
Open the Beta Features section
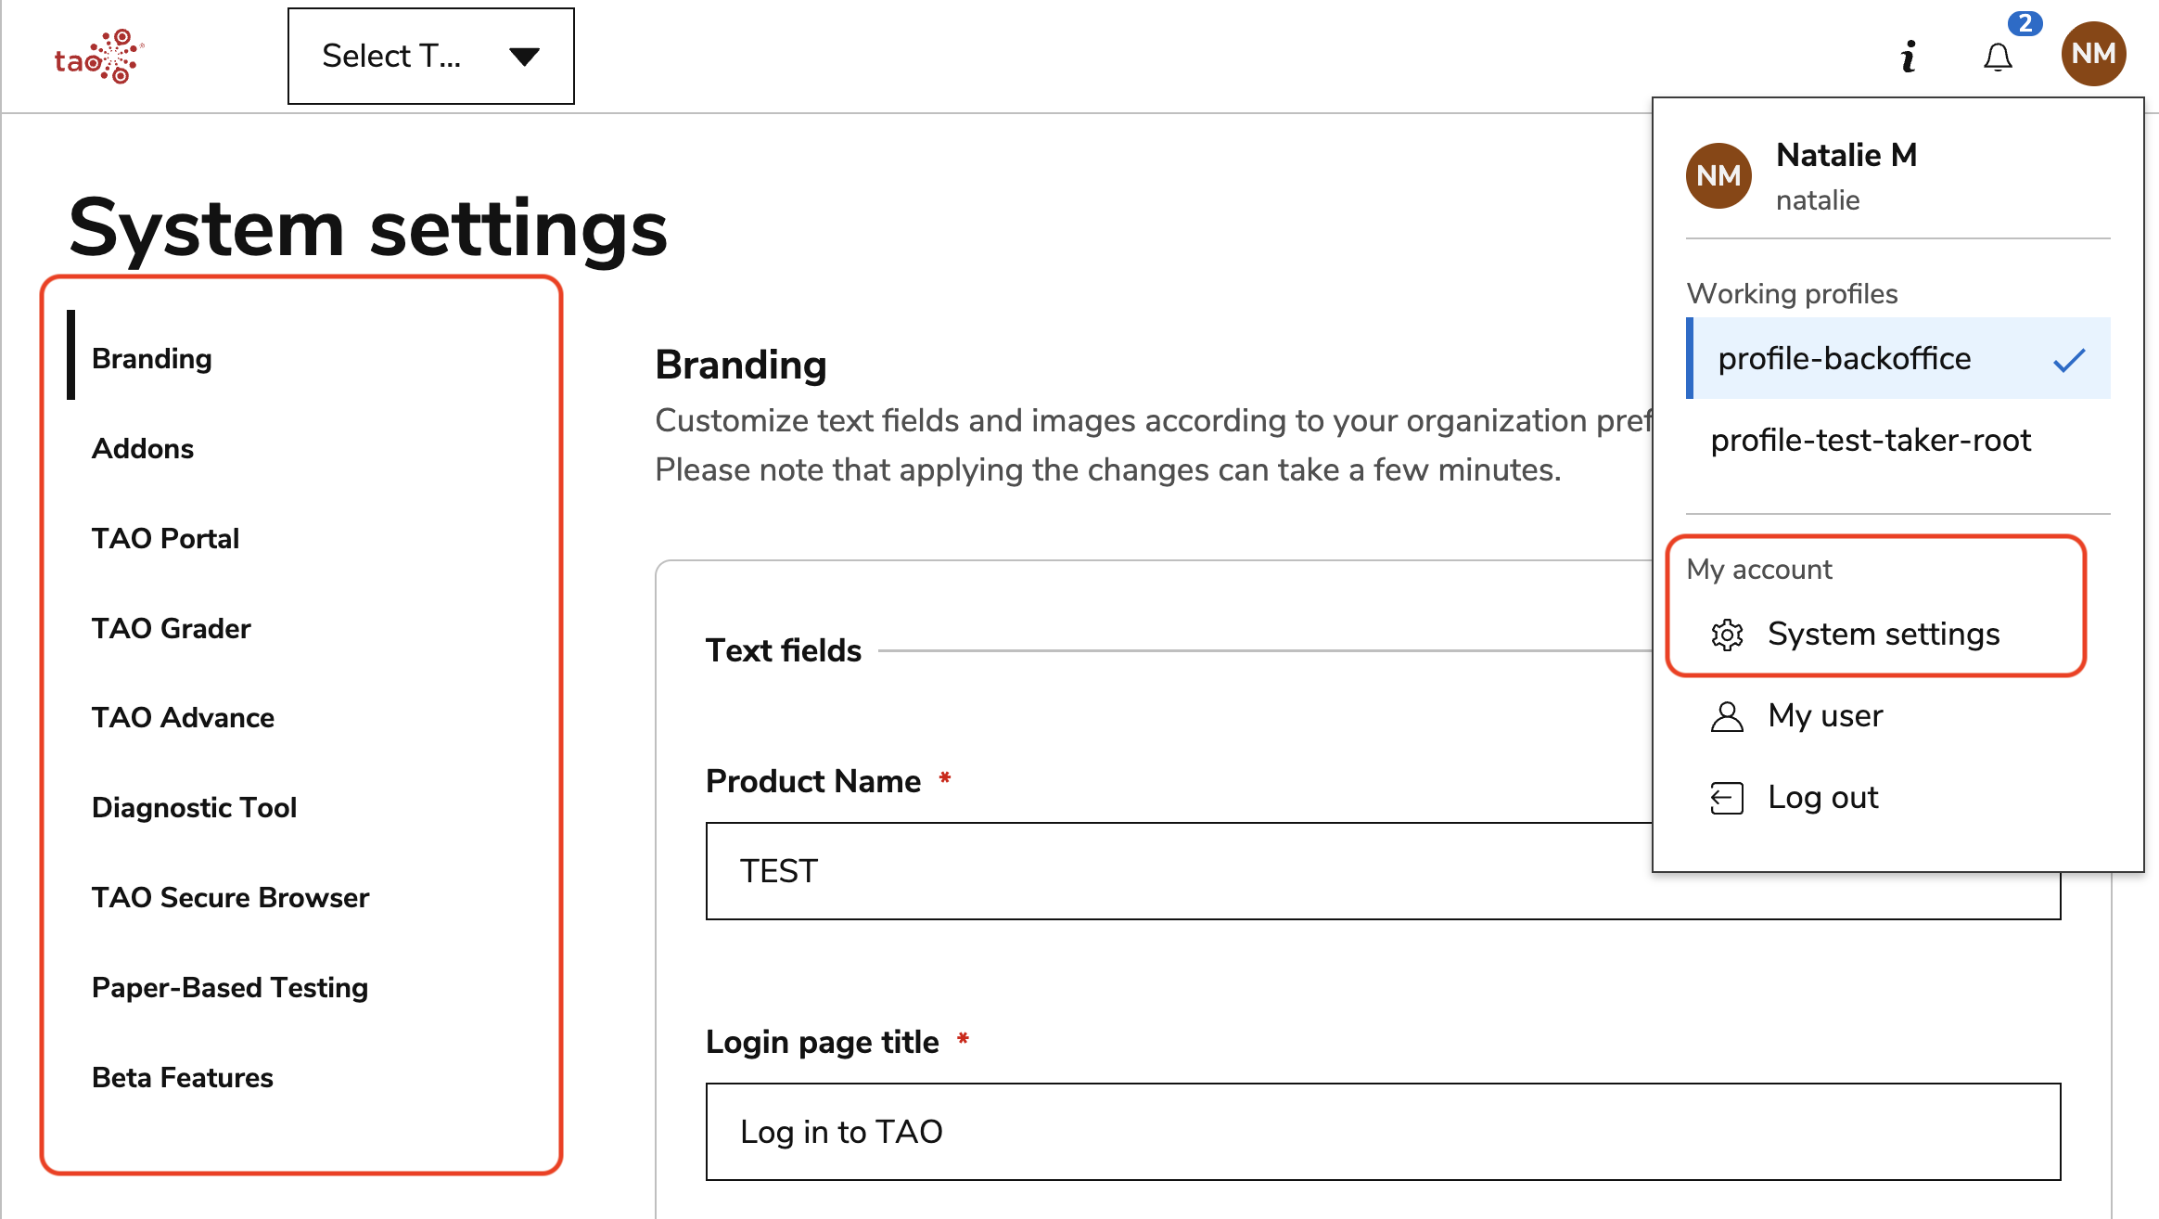tap(183, 1077)
